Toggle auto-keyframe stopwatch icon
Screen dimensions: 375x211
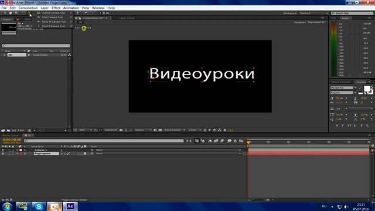pyautogui.click(x=235, y=141)
